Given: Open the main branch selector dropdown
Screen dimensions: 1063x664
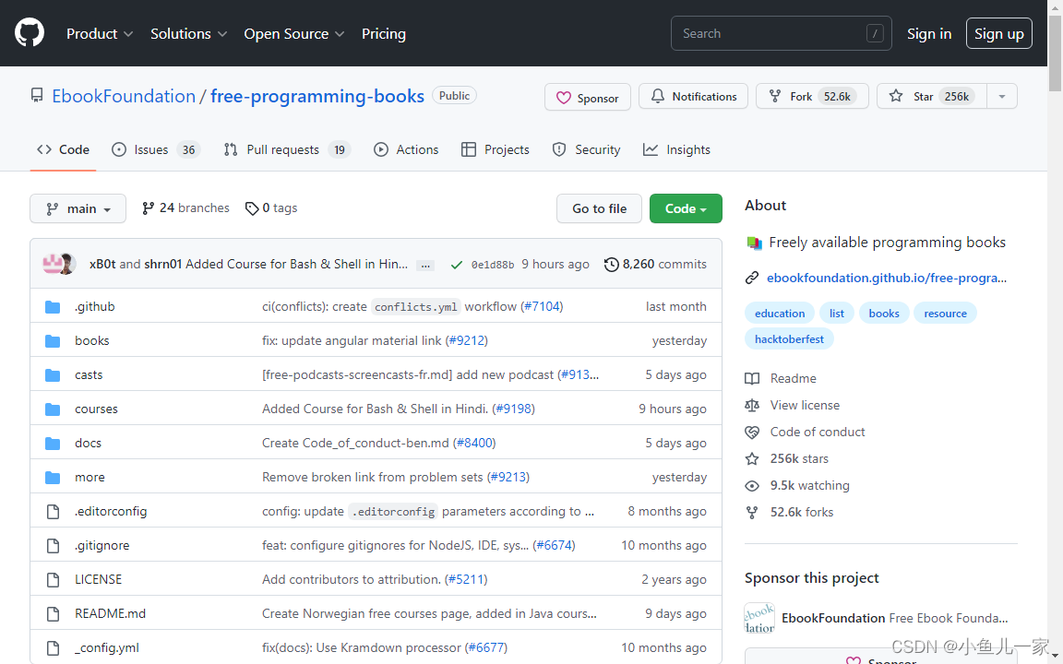Looking at the screenshot, I should [78, 208].
